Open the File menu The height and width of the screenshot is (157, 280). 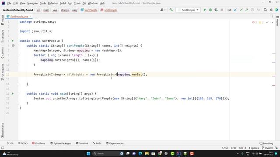[9, 3]
